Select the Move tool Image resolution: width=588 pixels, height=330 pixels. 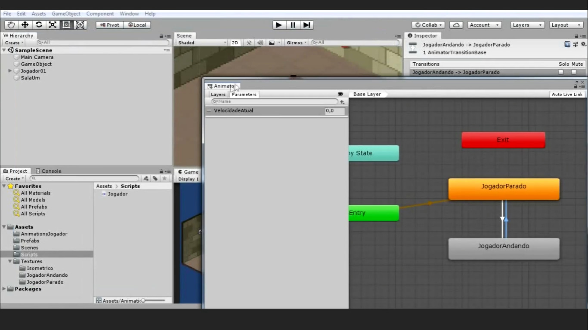[25, 25]
